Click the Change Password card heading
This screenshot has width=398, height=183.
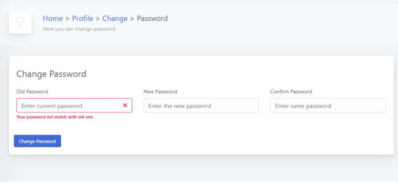51,74
